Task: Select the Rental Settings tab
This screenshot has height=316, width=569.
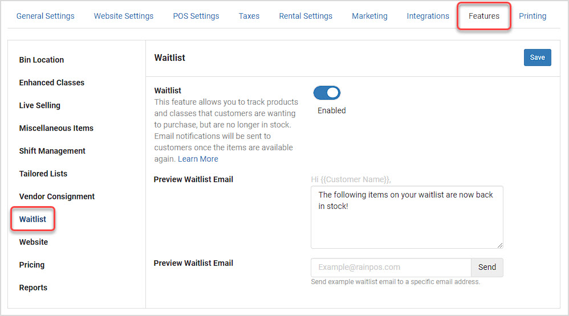Action: (x=306, y=16)
